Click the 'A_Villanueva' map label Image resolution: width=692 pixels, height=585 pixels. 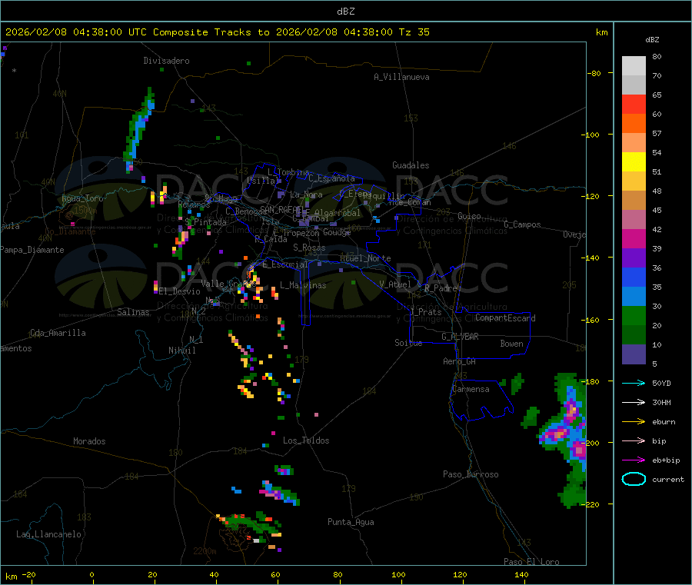tap(401, 77)
